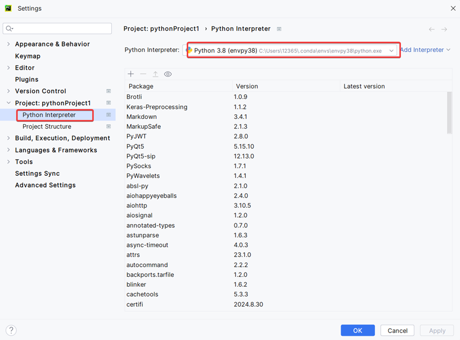This screenshot has width=460, height=340.
Task: Select the Markdown package row
Action: click(x=286, y=117)
